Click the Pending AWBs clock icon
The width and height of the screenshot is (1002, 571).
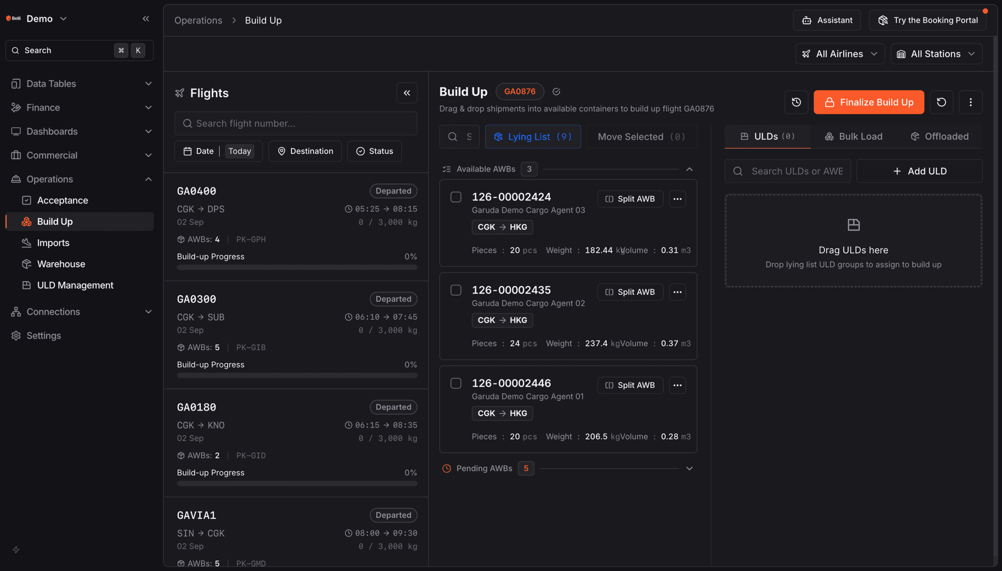(x=447, y=469)
